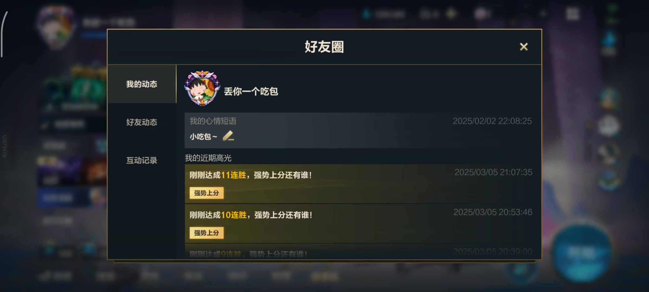Open the 丢你一个吃包 profile avatar

[202, 89]
